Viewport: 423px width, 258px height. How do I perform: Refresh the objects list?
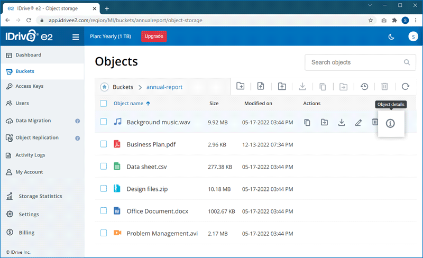pos(405,87)
